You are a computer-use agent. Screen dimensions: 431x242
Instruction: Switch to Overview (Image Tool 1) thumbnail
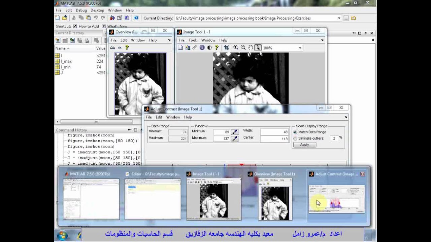[275, 199]
